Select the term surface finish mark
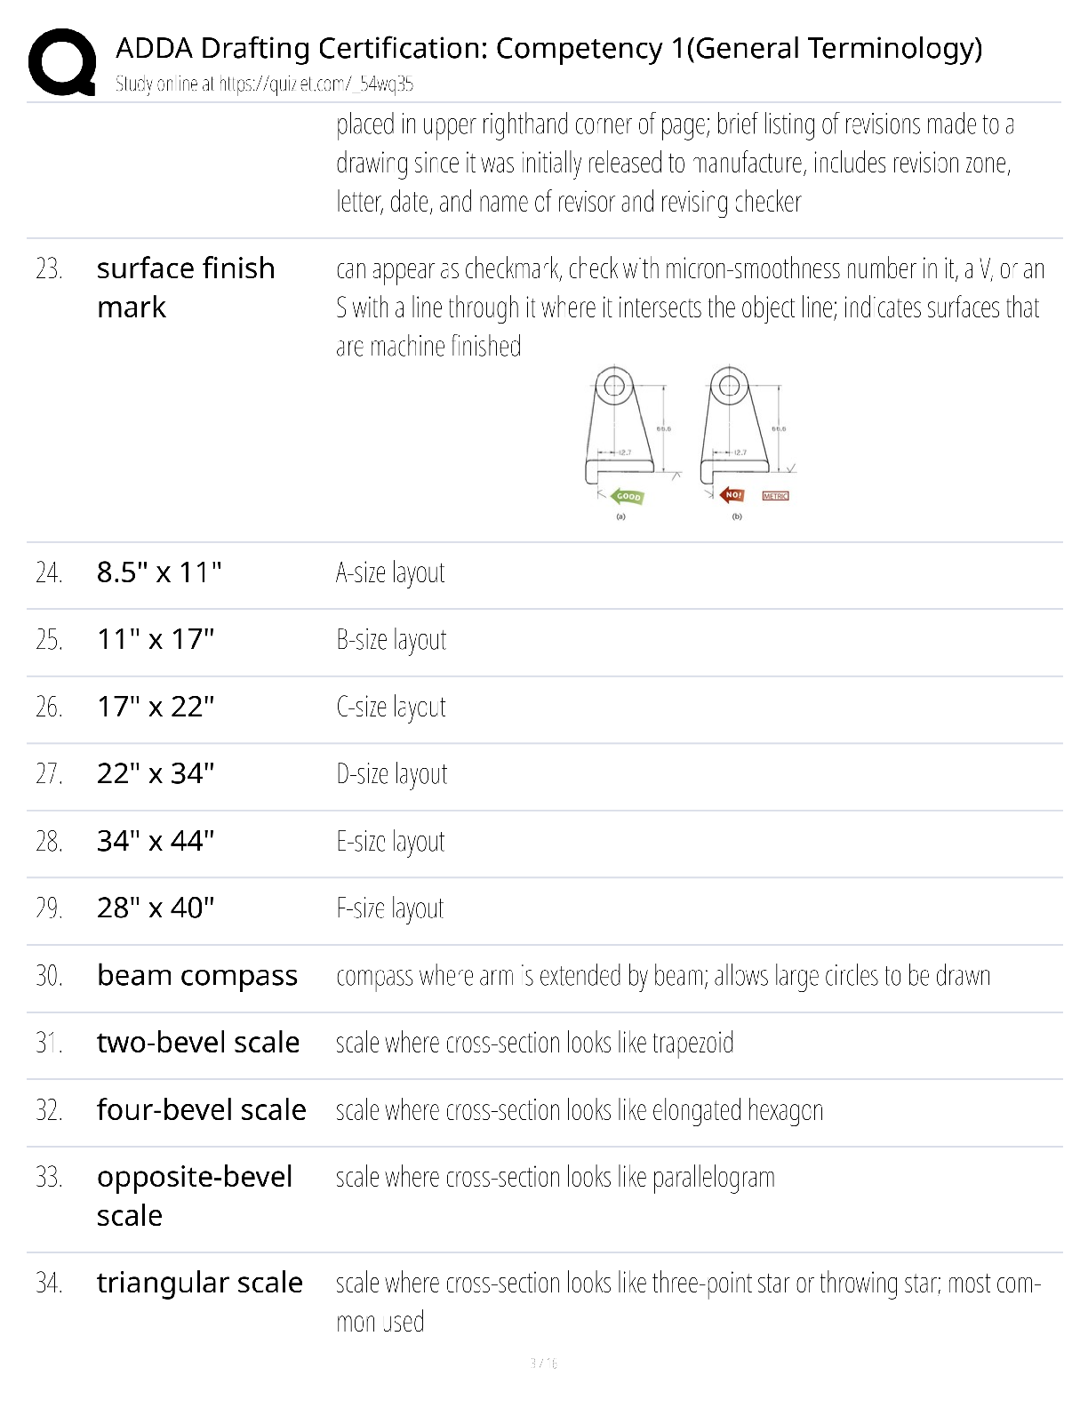 coord(186,287)
